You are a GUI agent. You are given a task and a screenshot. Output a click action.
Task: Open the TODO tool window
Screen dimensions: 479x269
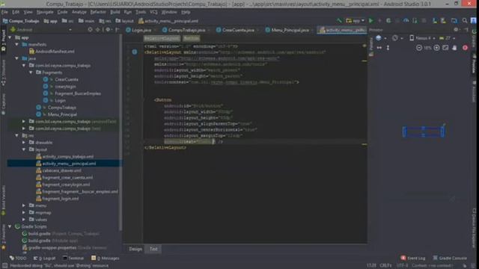[x=18, y=258]
